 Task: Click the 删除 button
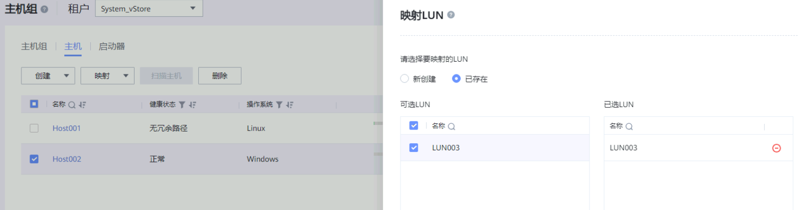pyautogui.click(x=220, y=76)
